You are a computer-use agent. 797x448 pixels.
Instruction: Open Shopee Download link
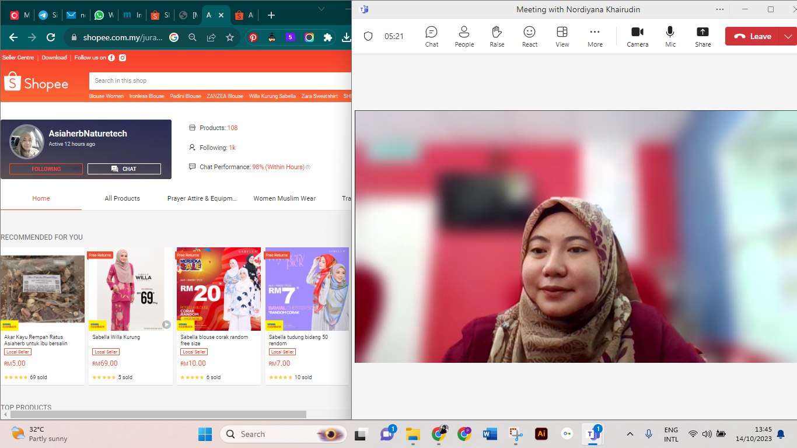coord(54,57)
